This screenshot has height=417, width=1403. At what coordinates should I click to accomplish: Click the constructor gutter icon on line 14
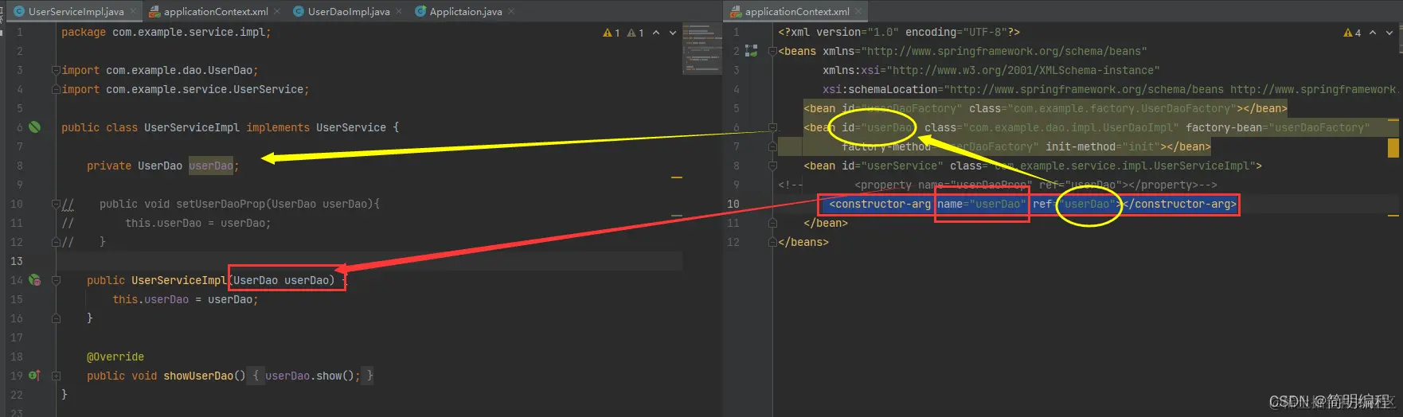point(34,280)
